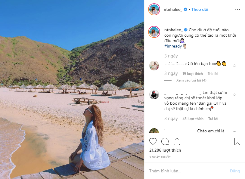The width and height of the screenshot is (245, 179).
Task: View the list of 21,286 likes
Action: point(165,150)
